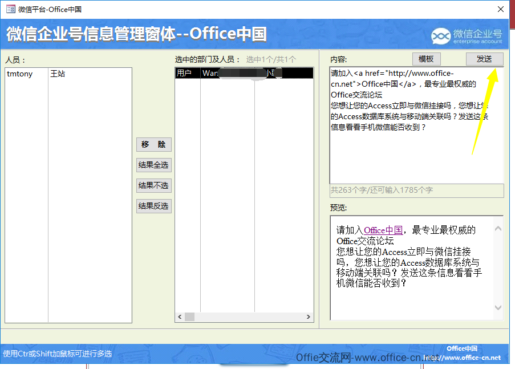Click the right arrow of horizontal scrollbar

tap(309, 317)
